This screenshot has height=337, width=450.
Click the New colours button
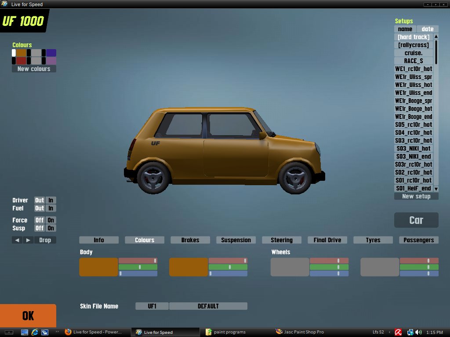pyautogui.click(x=34, y=69)
